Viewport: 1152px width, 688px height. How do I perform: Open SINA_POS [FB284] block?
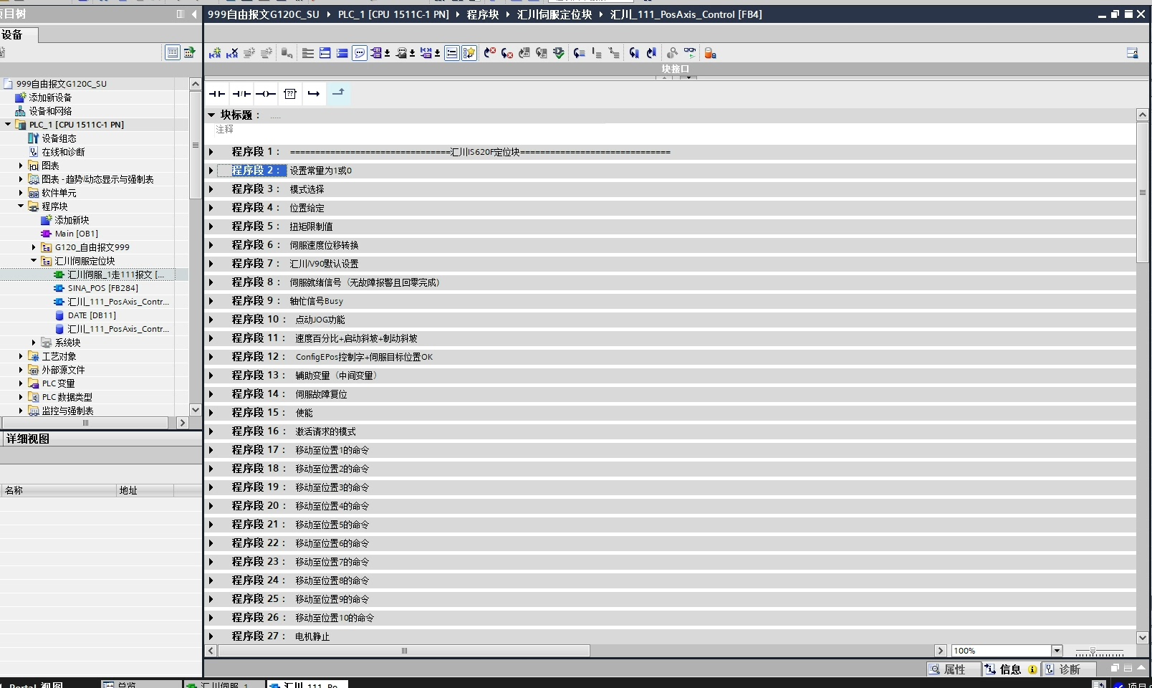click(102, 288)
